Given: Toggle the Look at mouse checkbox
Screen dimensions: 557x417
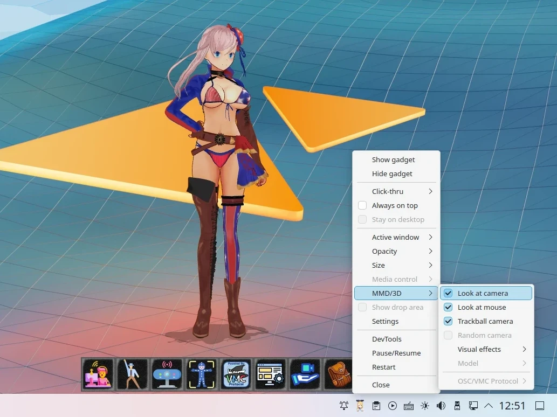Looking at the screenshot, I should point(448,307).
